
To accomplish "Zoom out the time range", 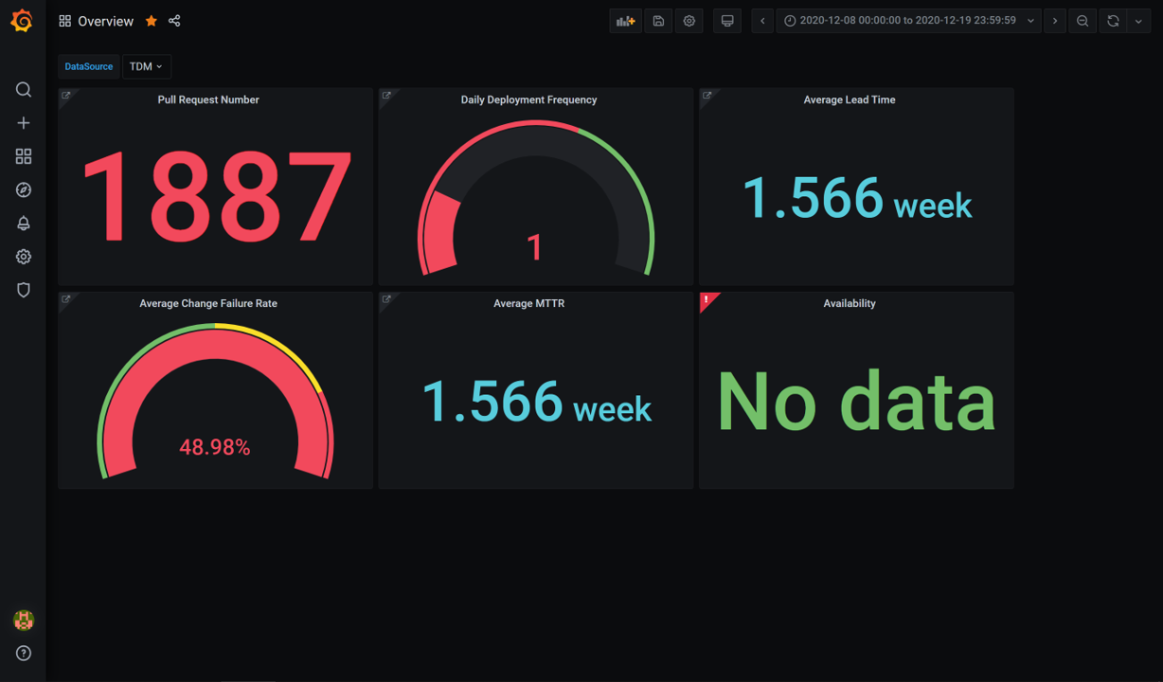I will click(1082, 21).
